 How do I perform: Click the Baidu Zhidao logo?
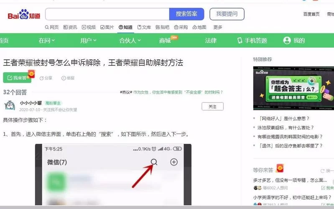(24, 15)
